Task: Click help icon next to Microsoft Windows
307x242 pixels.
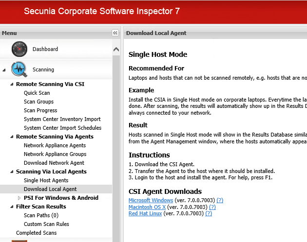Action: (220, 200)
